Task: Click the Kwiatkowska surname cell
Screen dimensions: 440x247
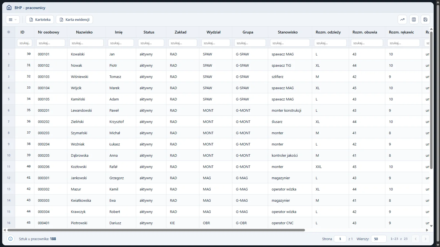Action: (87, 200)
